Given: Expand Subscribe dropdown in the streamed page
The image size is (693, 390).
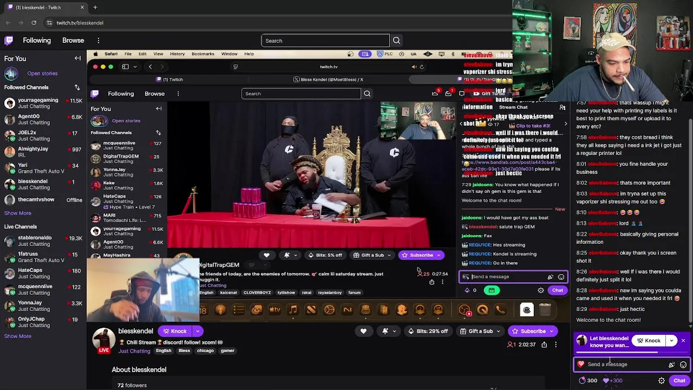Looking at the screenshot, I should [439, 255].
